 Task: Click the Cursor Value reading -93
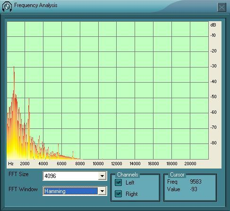click(194, 189)
